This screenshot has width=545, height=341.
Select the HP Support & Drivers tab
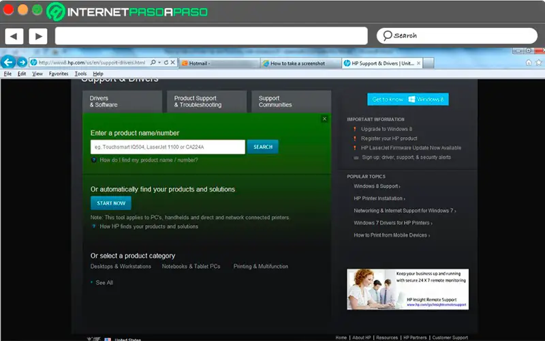pyautogui.click(x=382, y=63)
